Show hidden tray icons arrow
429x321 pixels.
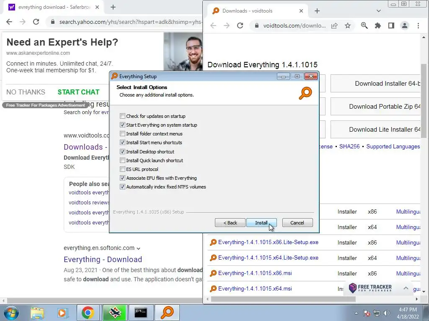[356, 313]
